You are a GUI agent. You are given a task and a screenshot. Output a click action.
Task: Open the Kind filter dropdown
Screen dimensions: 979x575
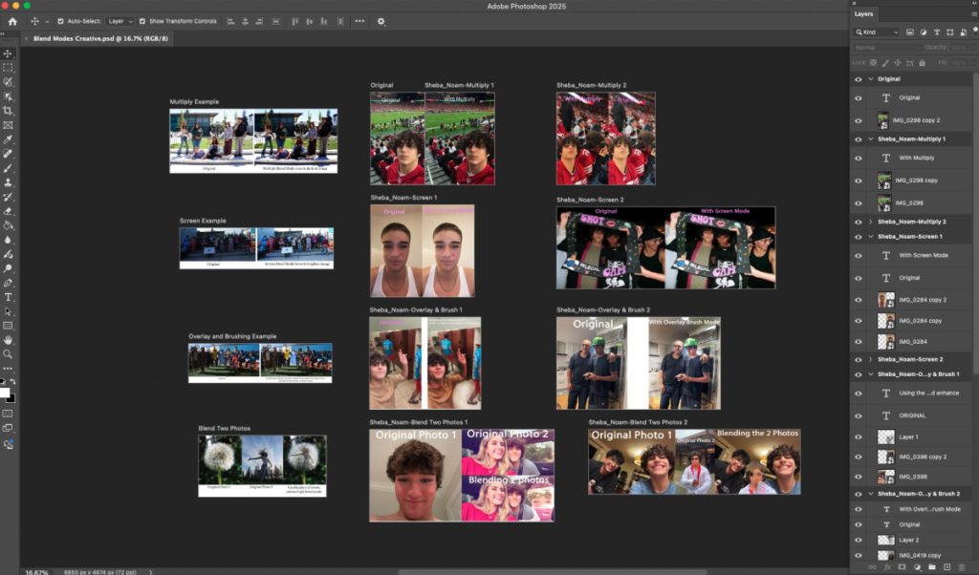[x=878, y=32]
